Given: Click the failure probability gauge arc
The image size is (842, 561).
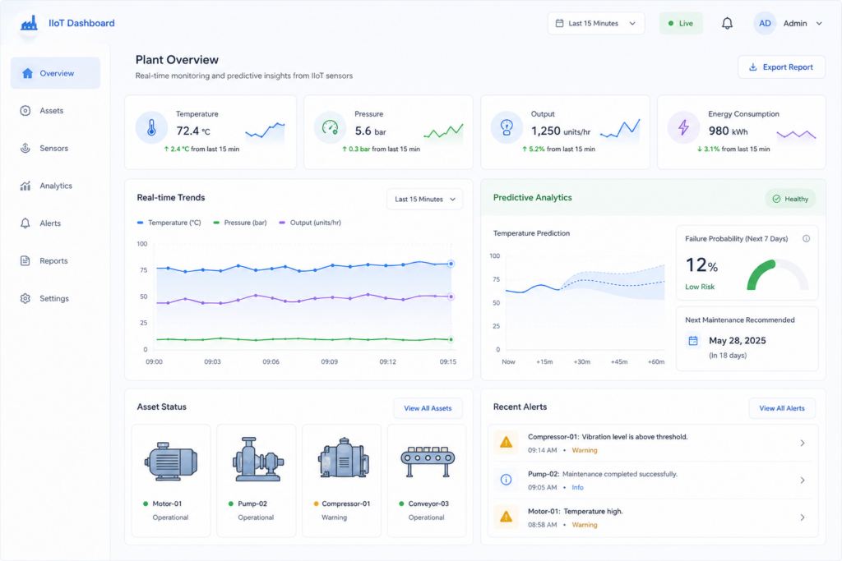Looking at the screenshot, I should click(778, 275).
